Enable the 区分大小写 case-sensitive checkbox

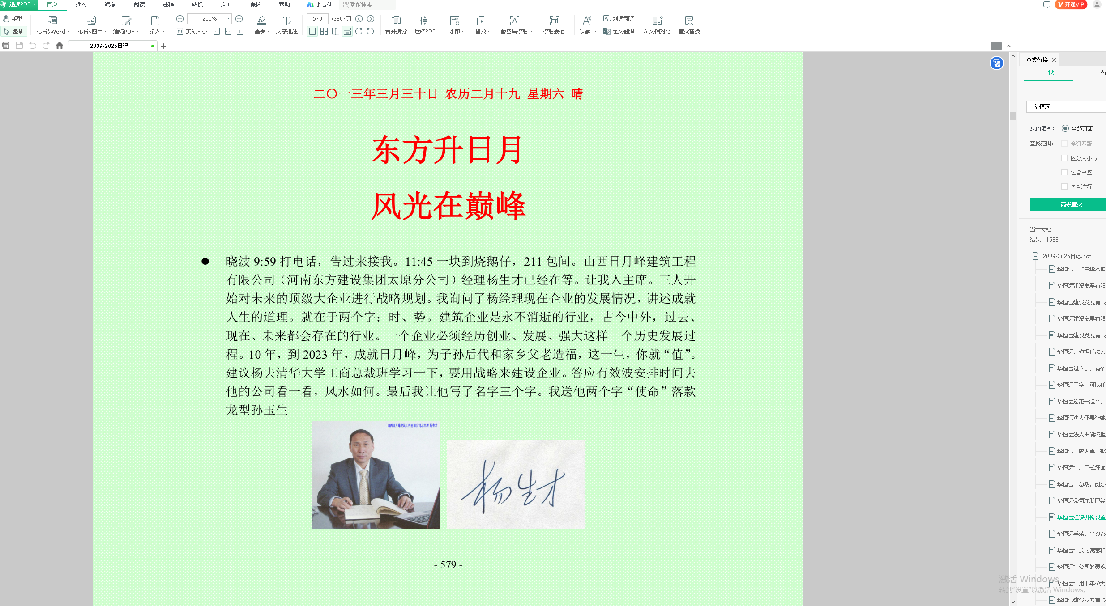tap(1064, 158)
